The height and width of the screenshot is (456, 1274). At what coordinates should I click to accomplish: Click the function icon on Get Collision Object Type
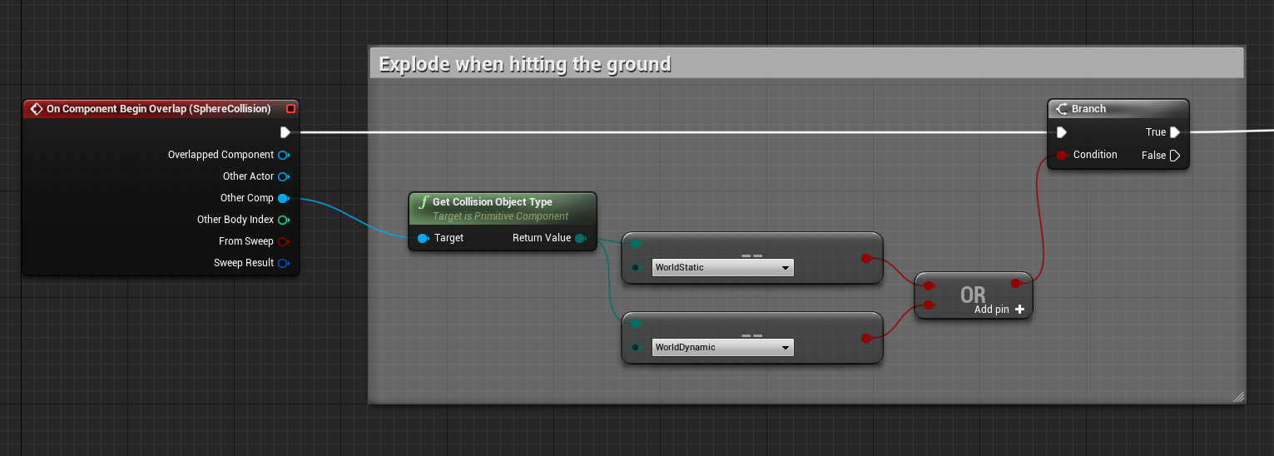(x=424, y=202)
